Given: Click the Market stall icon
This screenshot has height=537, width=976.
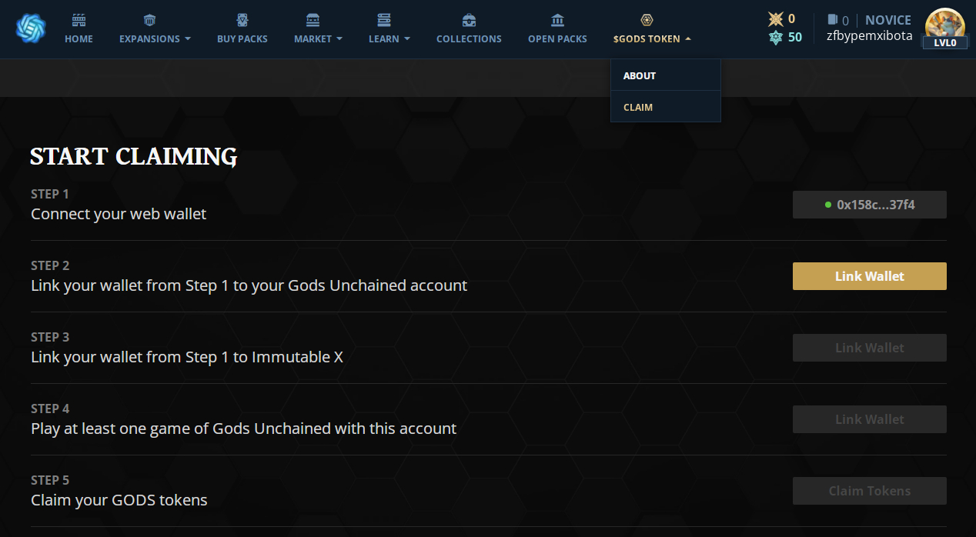Looking at the screenshot, I should click(x=313, y=19).
